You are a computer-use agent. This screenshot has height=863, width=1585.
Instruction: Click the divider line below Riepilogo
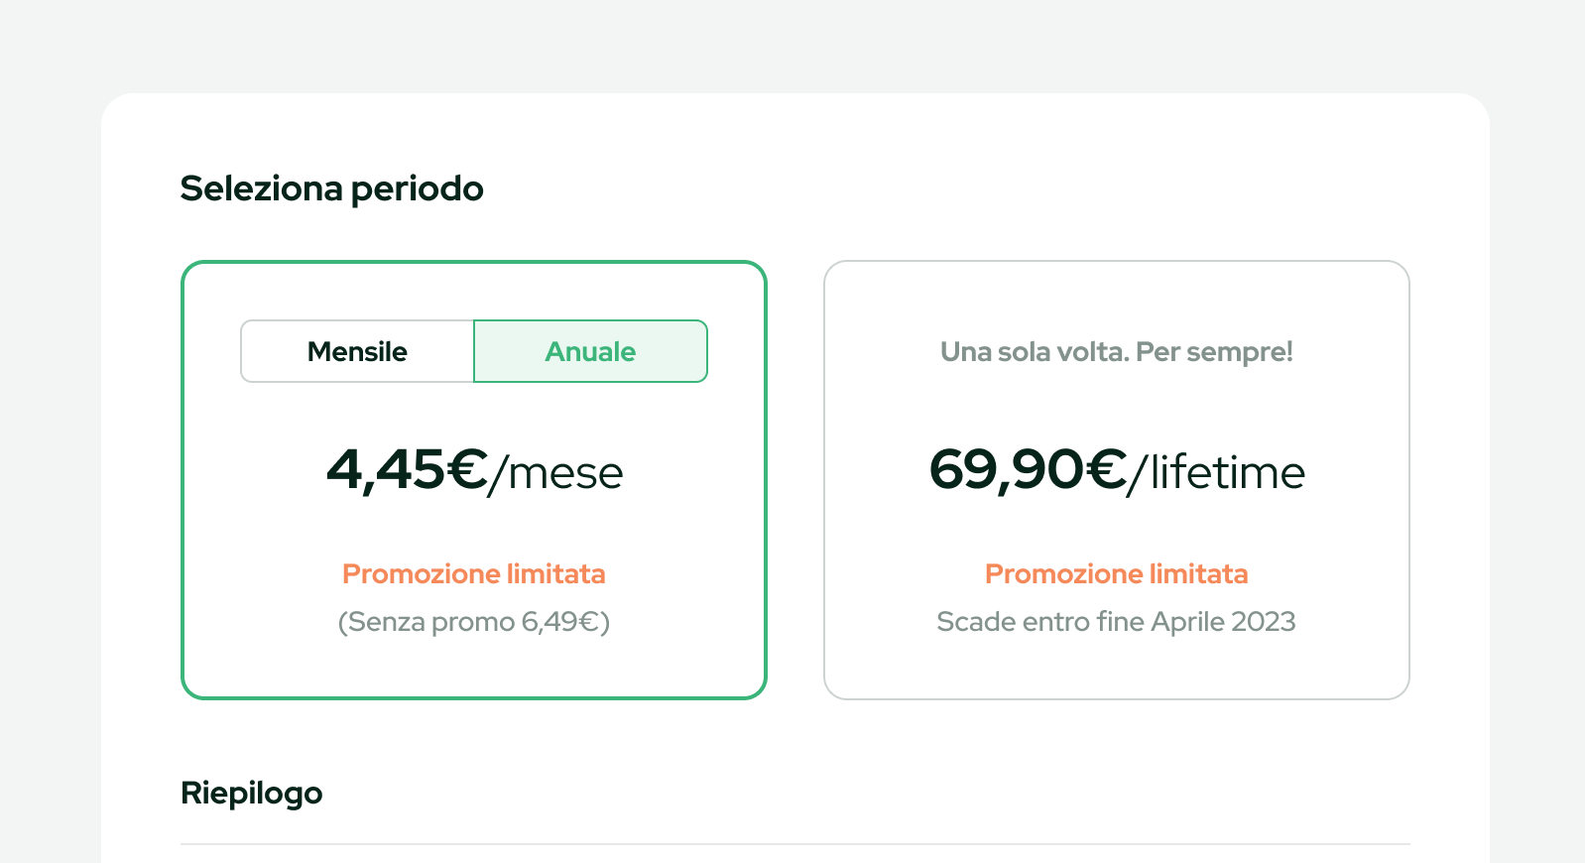point(793,844)
